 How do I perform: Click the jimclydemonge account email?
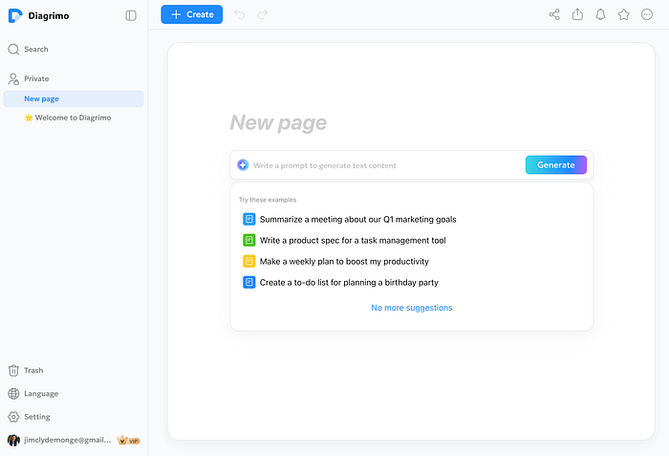click(68, 440)
